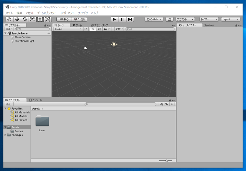Click the search by type icon
Viewport: 246px width, 171px height.
tap(162, 104)
